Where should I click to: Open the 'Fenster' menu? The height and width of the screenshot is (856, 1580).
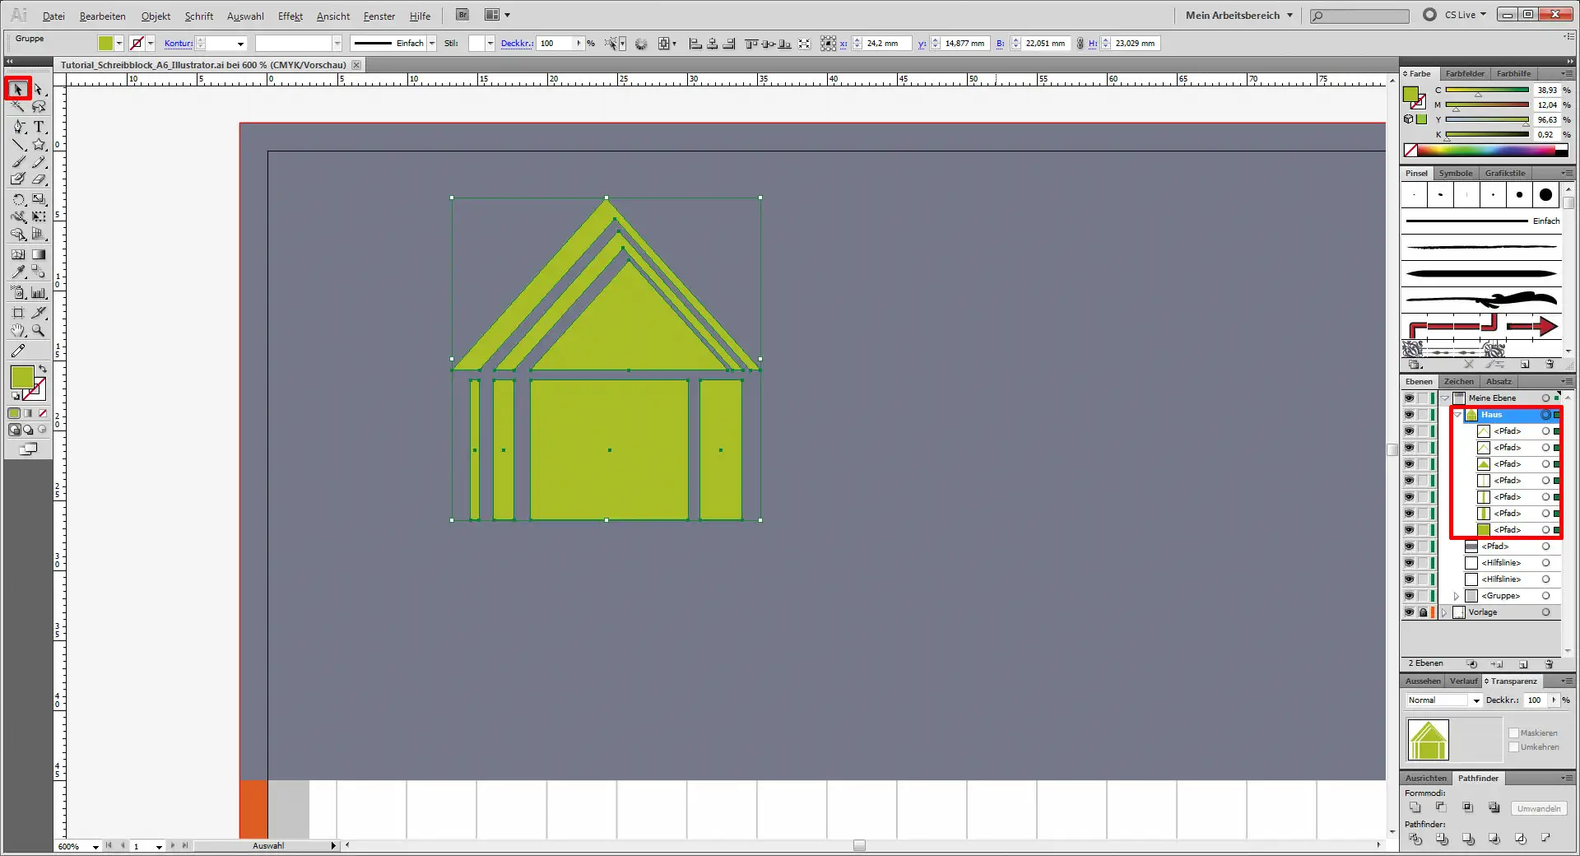pos(378,16)
